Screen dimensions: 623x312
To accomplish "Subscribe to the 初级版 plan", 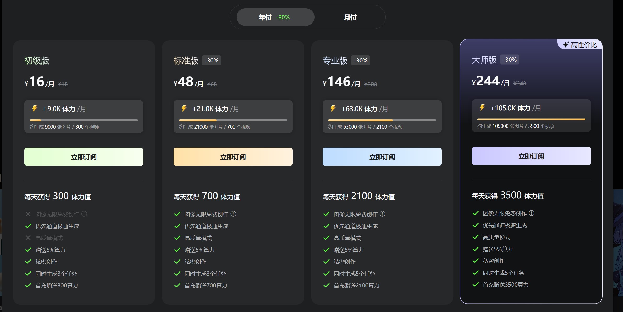I will point(84,157).
